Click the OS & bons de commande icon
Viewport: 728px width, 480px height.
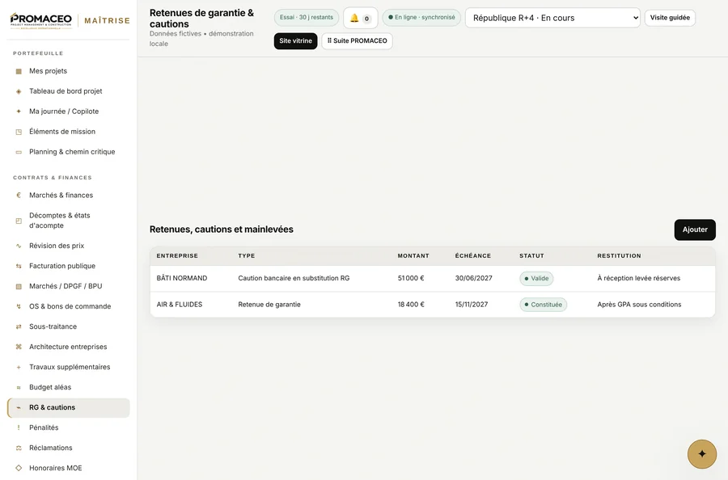coord(19,306)
